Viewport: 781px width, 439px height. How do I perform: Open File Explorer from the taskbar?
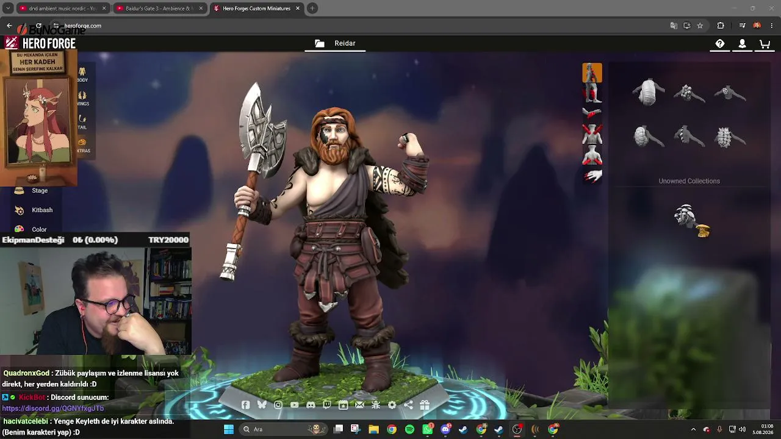point(373,429)
